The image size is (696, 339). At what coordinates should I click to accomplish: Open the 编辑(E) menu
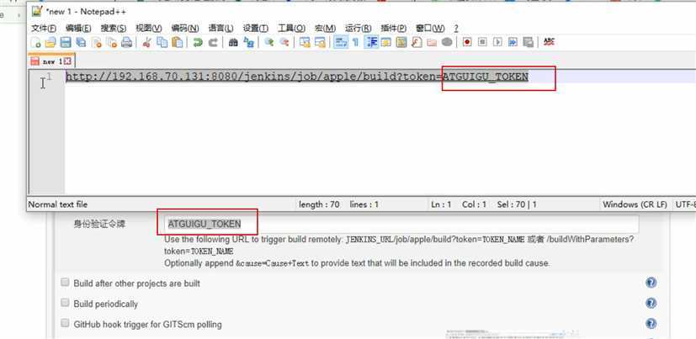coord(78,29)
